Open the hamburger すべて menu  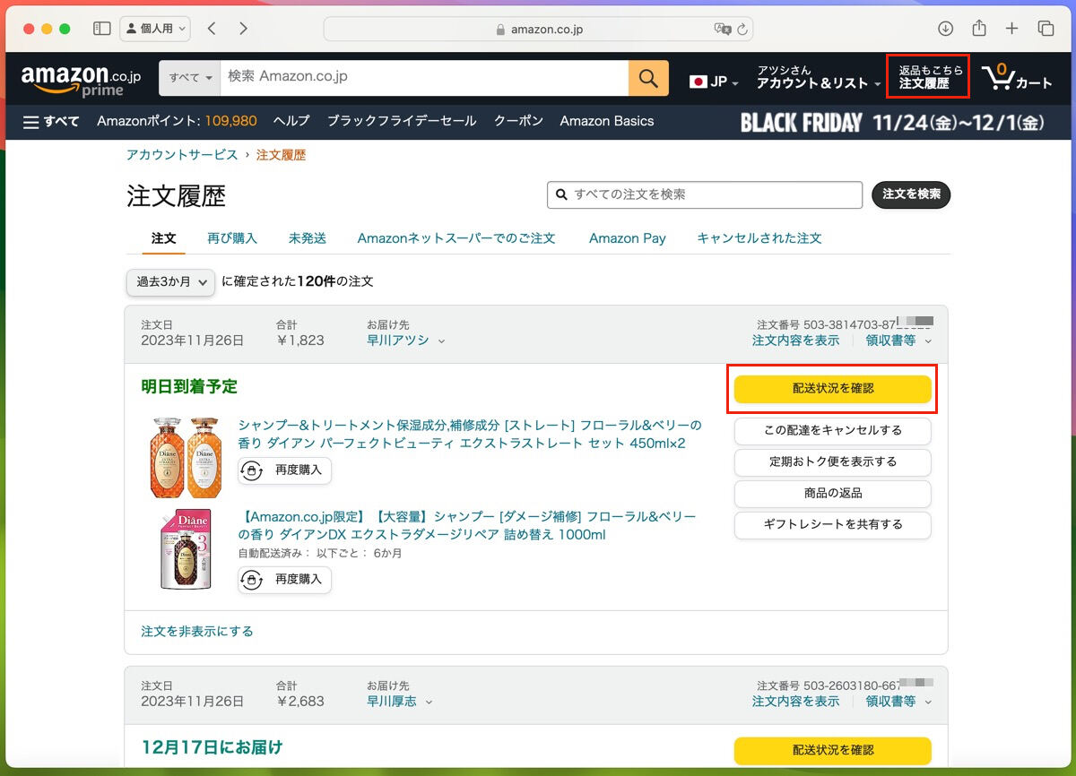[51, 121]
